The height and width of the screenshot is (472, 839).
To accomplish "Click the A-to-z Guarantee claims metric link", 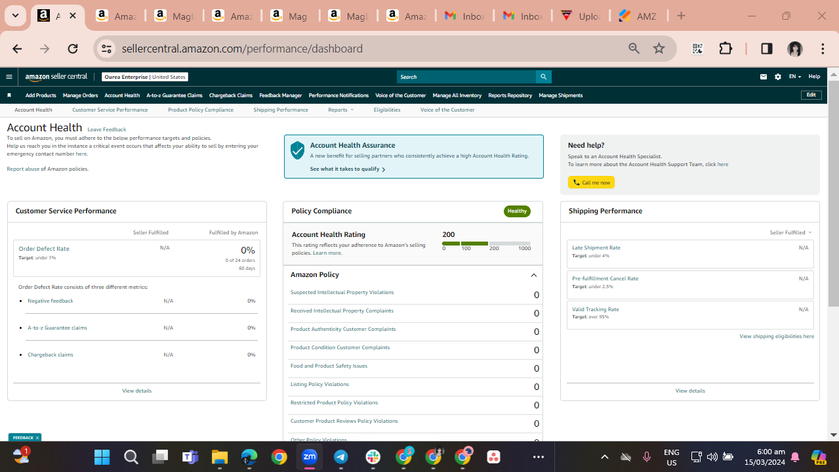I will click(x=57, y=328).
